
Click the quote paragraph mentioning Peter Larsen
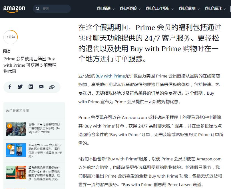(x=150, y=172)
